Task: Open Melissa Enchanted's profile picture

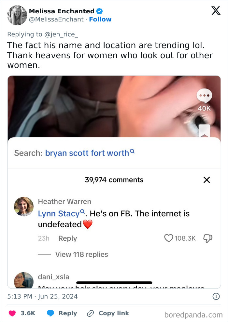Action: [17, 15]
